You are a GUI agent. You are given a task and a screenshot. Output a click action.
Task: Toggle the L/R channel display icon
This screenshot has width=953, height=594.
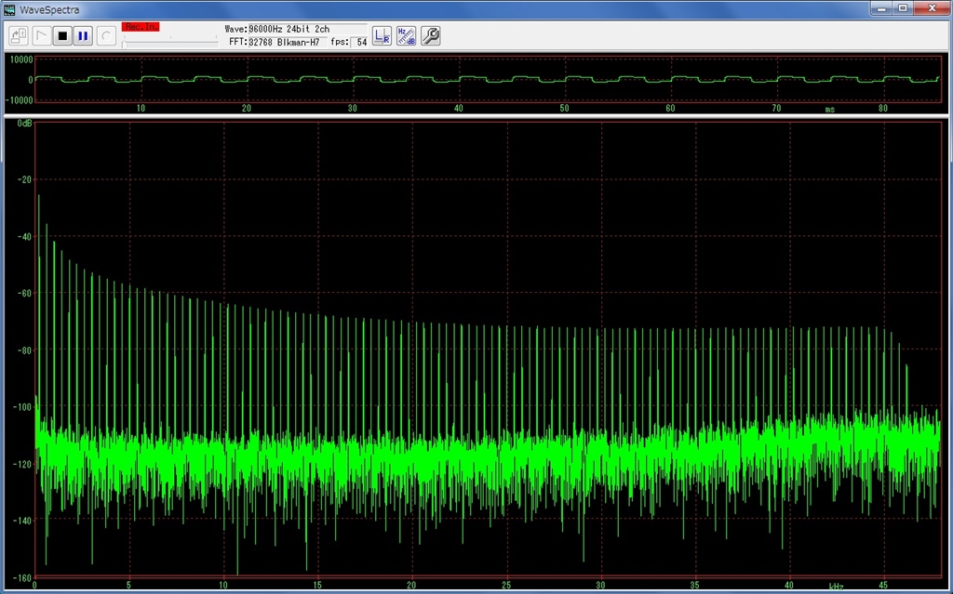click(382, 36)
